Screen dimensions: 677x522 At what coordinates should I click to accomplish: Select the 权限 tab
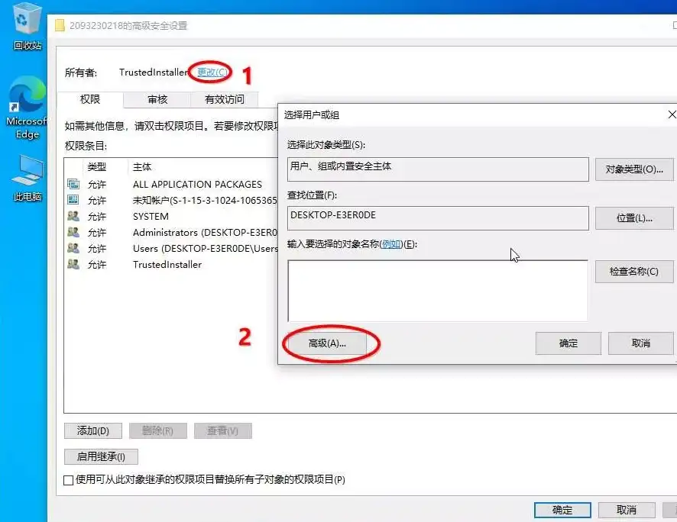tap(90, 99)
